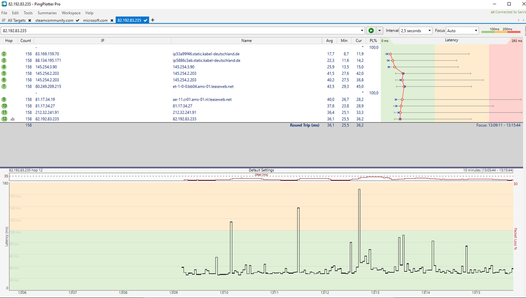
Task: Switch to the steamcommunity.com tab
Action: (x=54, y=20)
